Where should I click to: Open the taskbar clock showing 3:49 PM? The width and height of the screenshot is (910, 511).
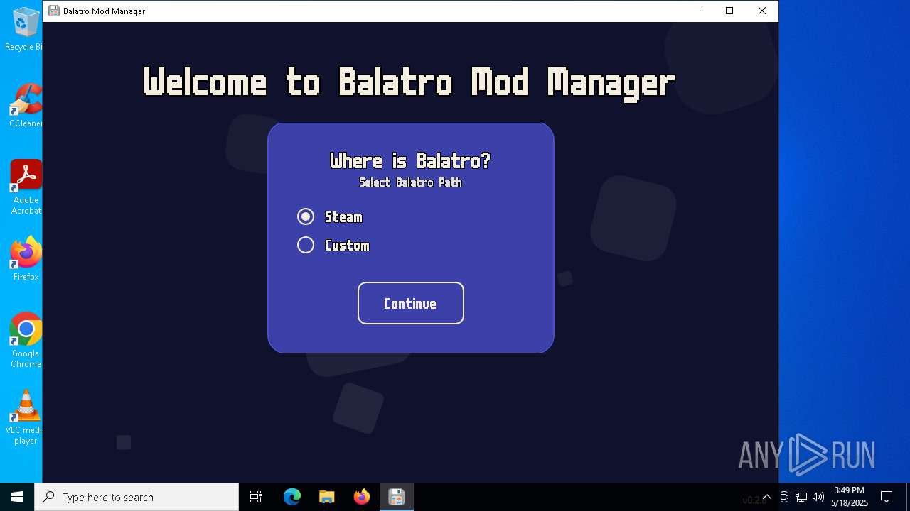coord(850,497)
